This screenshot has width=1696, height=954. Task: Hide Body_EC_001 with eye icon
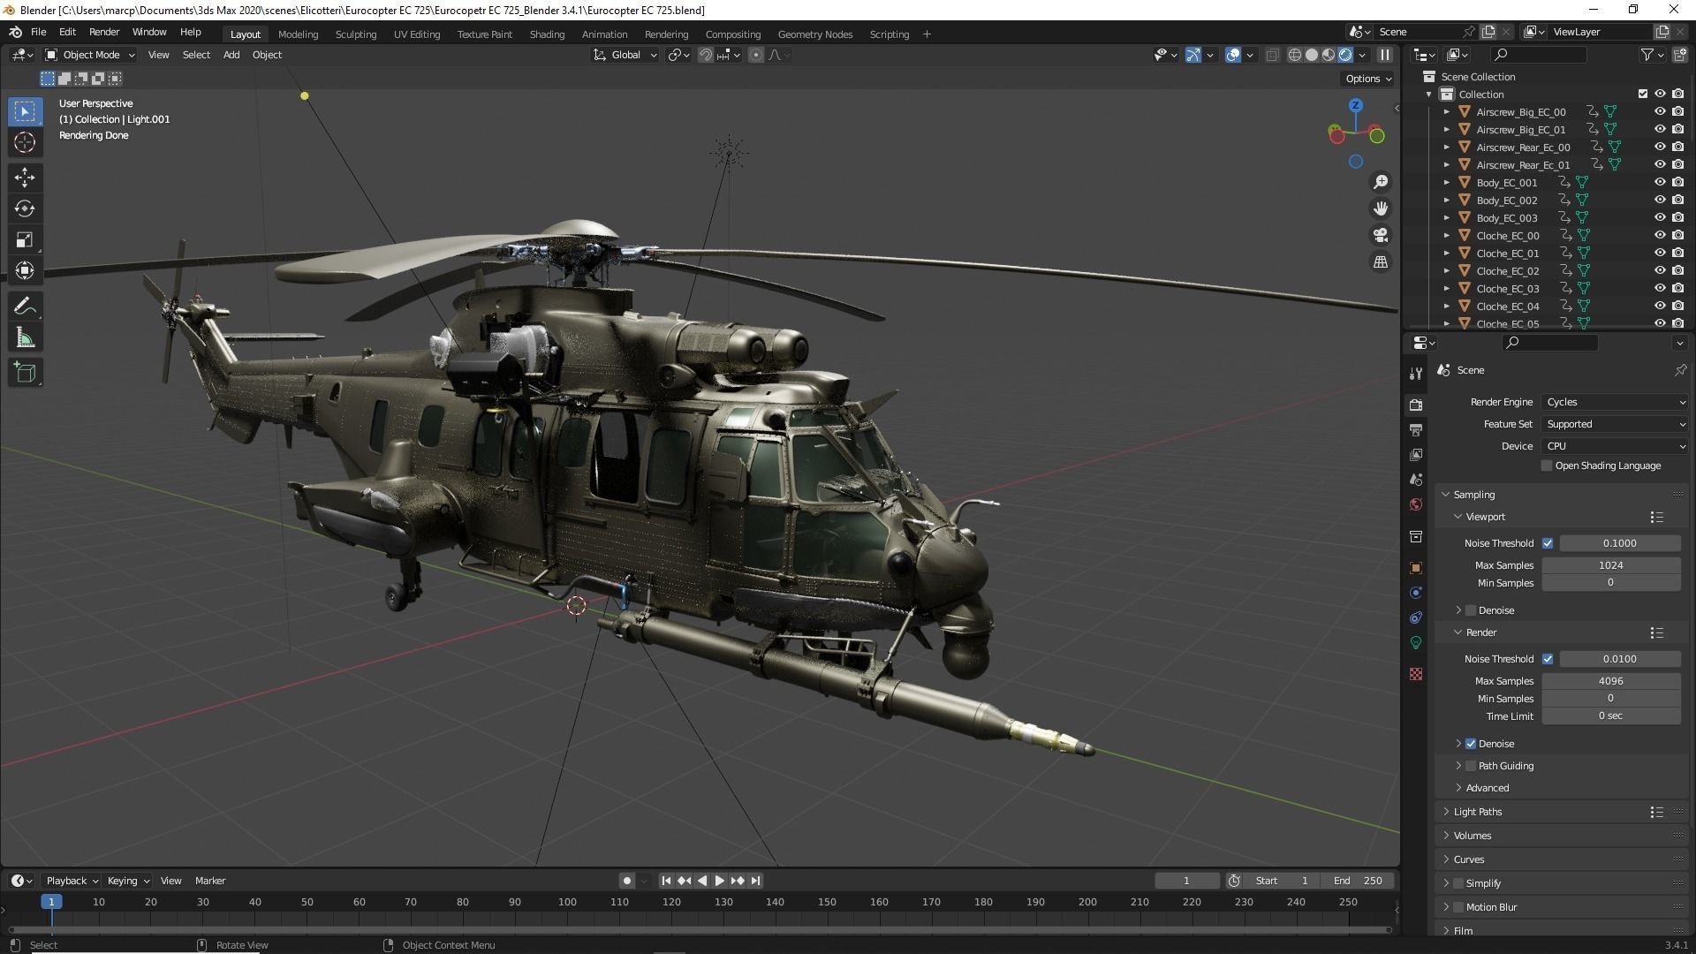click(x=1660, y=183)
